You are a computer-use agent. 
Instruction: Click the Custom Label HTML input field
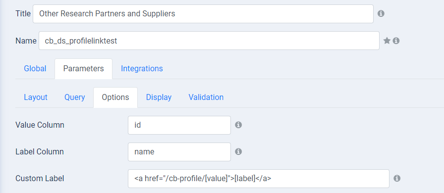pos(259,179)
